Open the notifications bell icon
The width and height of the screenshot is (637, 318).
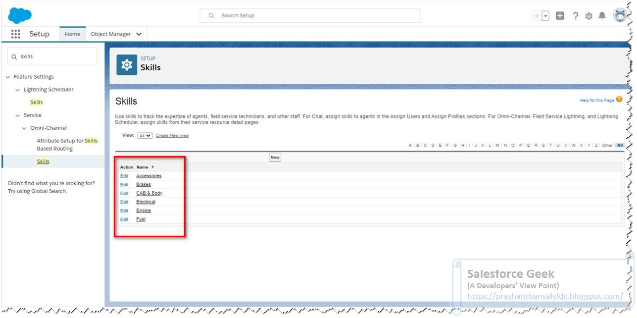click(x=602, y=16)
